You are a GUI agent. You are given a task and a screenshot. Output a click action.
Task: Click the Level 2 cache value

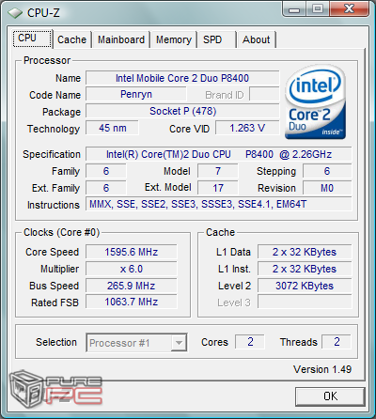(305, 286)
